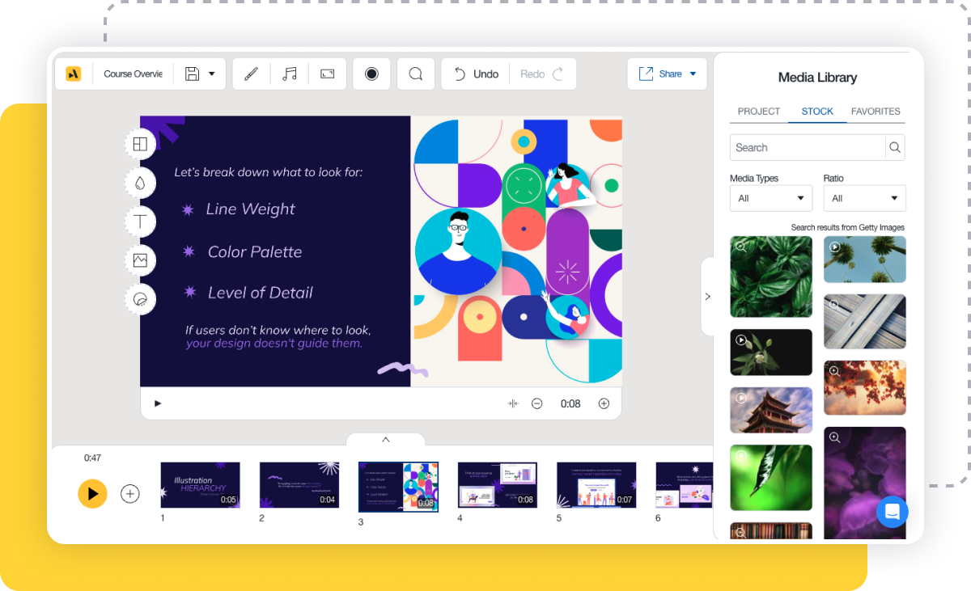The image size is (971, 591).
Task: Open the color fill (droplet) tool
Action: 140,183
